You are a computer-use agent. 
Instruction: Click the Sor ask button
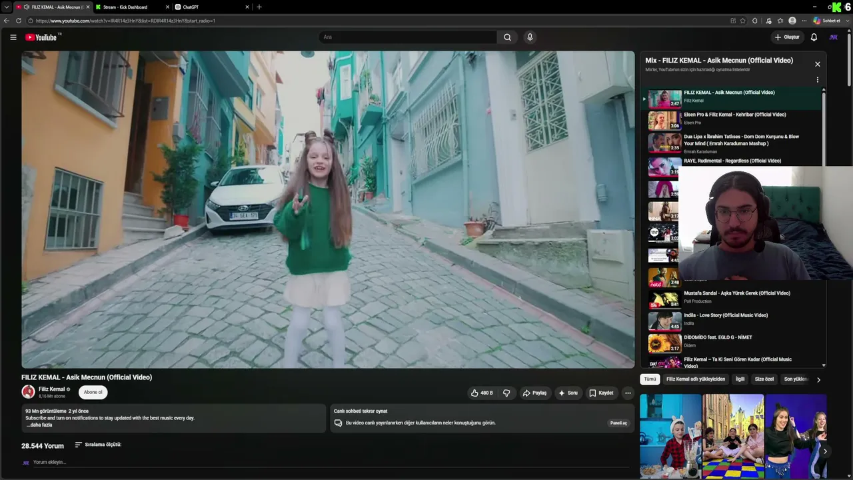pyautogui.click(x=568, y=393)
